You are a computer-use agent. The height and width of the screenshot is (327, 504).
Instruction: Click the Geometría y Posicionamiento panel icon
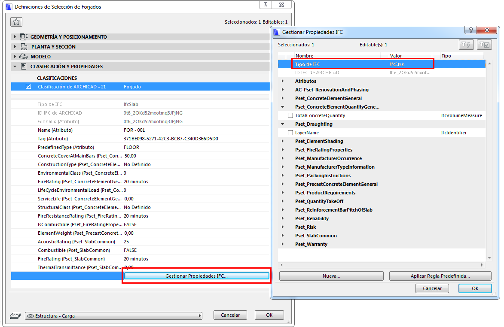click(x=24, y=37)
